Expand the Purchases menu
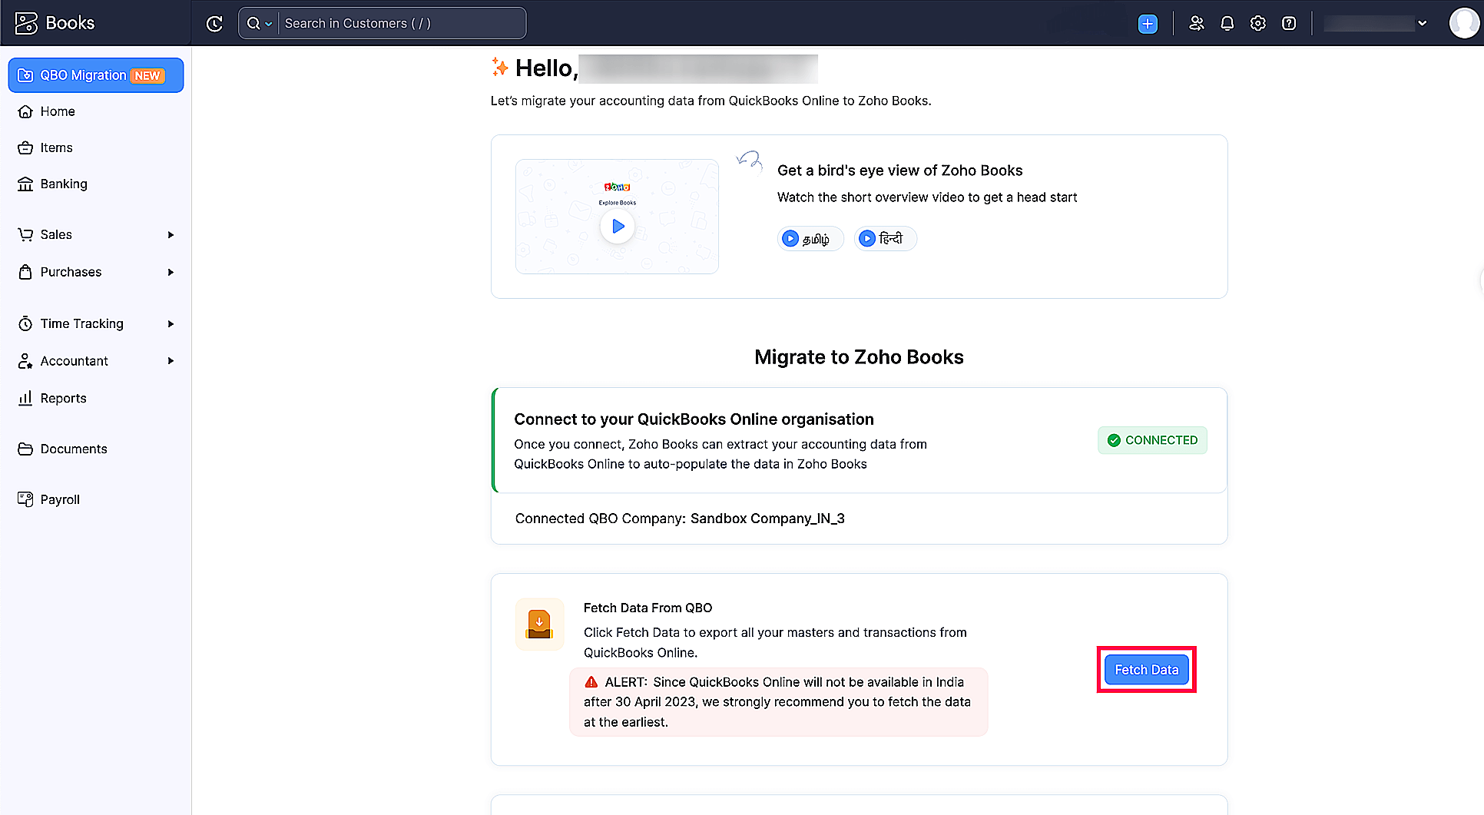1484x815 pixels. pos(171,272)
